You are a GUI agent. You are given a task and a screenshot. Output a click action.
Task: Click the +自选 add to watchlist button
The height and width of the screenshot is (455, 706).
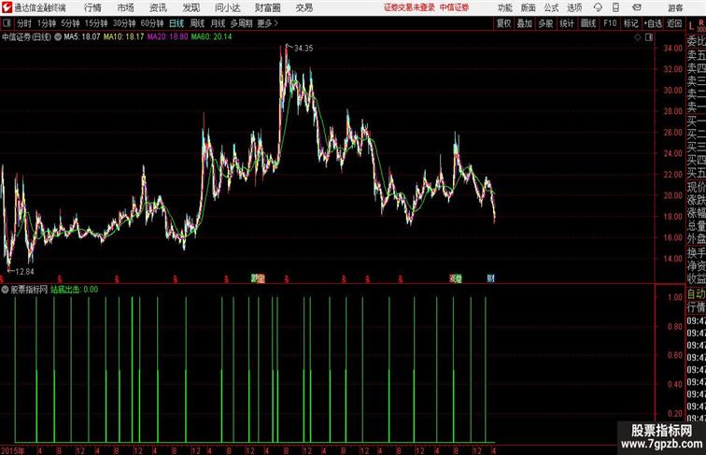[x=653, y=23]
